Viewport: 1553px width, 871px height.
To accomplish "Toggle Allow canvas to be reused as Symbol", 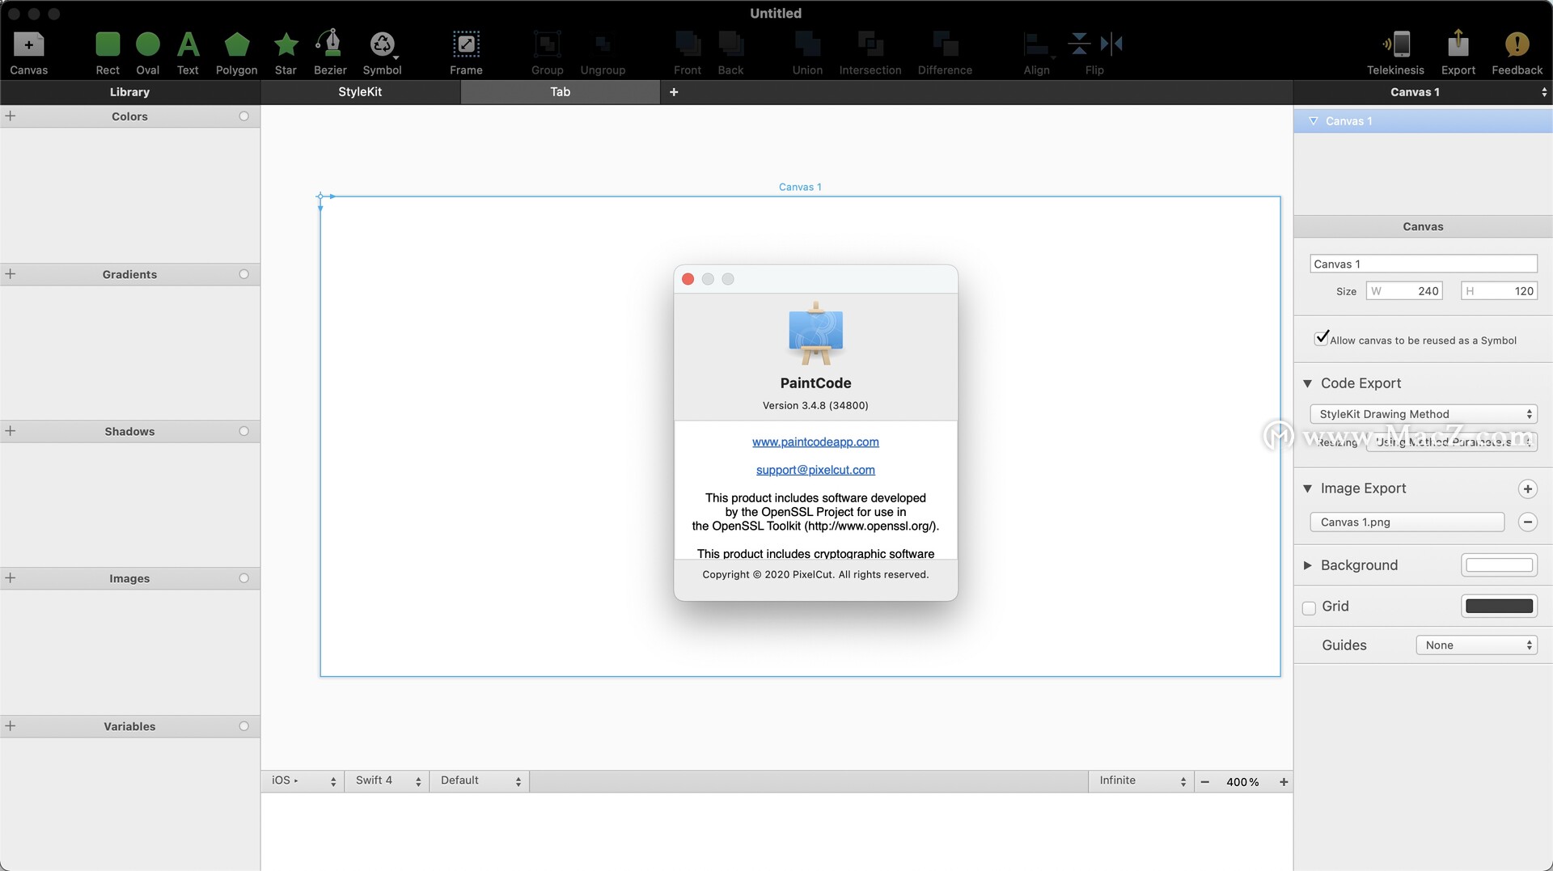I will [1322, 338].
